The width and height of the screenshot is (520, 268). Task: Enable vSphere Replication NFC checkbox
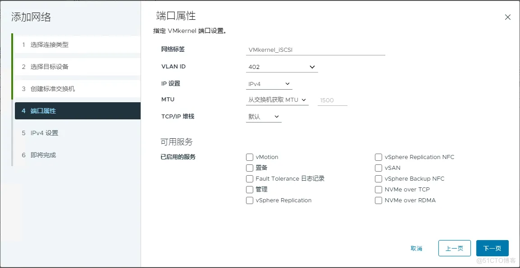point(379,157)
